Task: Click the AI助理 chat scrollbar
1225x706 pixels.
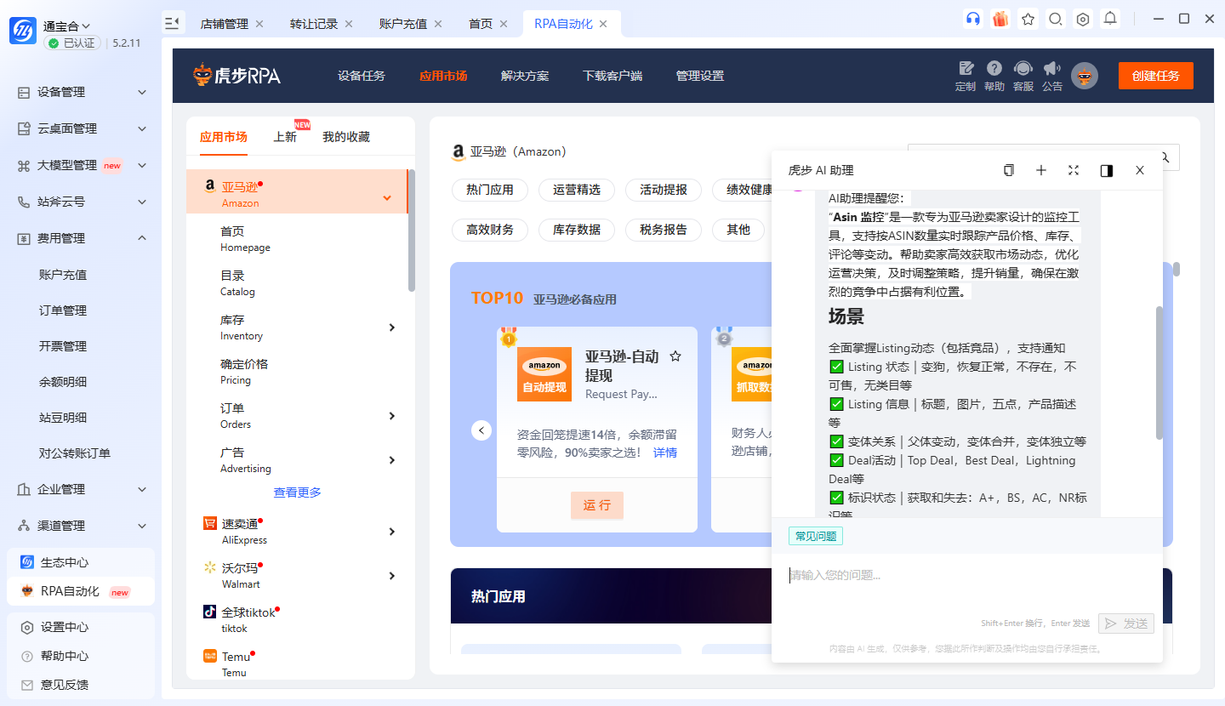Action: pyautogui.click(x=1159, y=373)
